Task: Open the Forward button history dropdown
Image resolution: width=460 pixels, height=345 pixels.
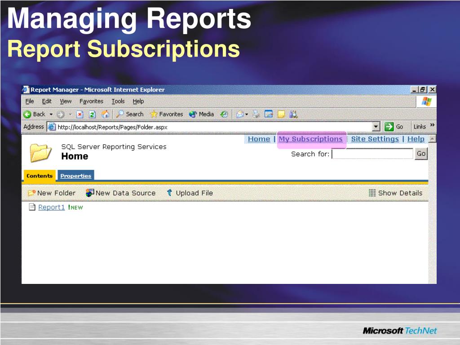Action: coord(70,115)
